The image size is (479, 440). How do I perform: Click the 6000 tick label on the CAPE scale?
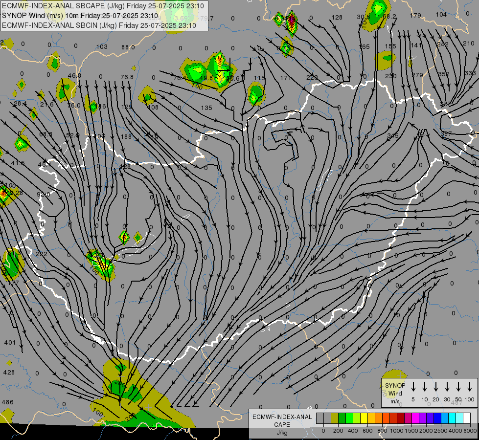[470, 431]
